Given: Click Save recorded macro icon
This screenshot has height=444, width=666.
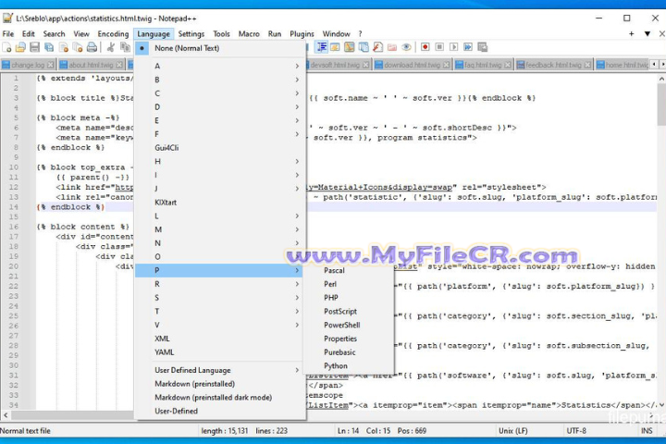Looking at the screenshot, I should (x=482, y=47).
